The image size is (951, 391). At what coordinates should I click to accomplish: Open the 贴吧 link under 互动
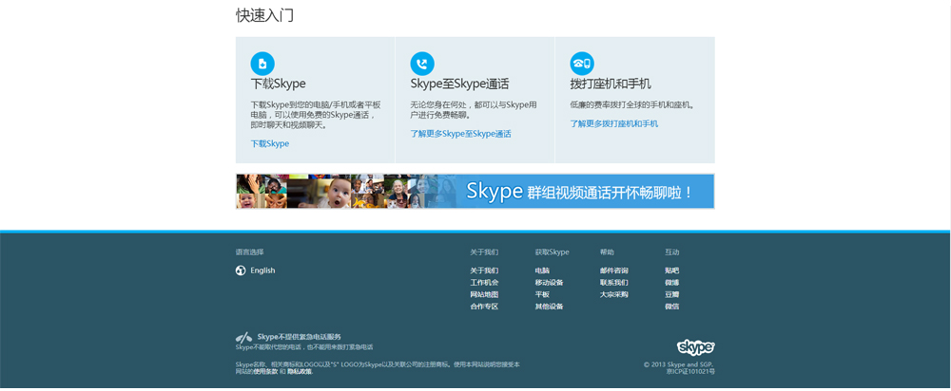[x=672, y=270]
